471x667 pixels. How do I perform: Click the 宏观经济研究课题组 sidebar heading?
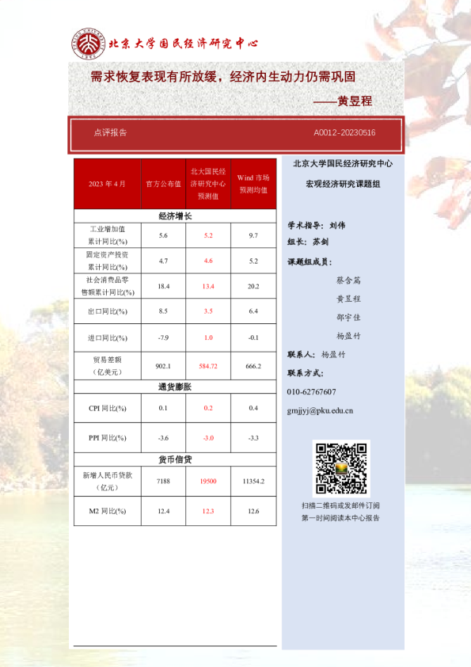[x=343, y=184]
